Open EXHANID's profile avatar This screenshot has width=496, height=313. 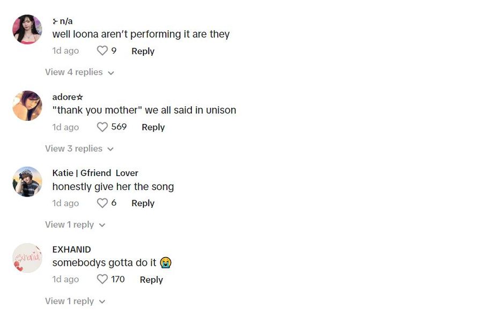(27, 258)
